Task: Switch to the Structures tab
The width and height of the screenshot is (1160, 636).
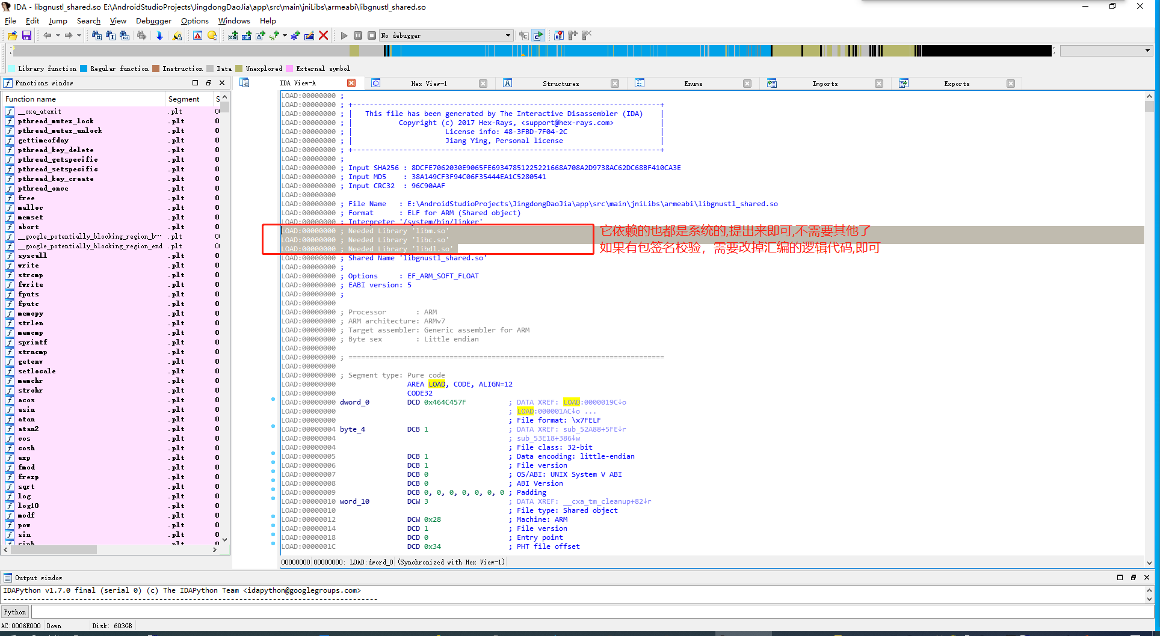Action: [x=561, y=84]
